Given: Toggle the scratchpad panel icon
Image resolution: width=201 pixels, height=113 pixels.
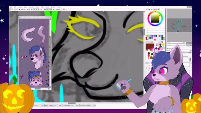Looking at the screenshot, I should point(159,9).
